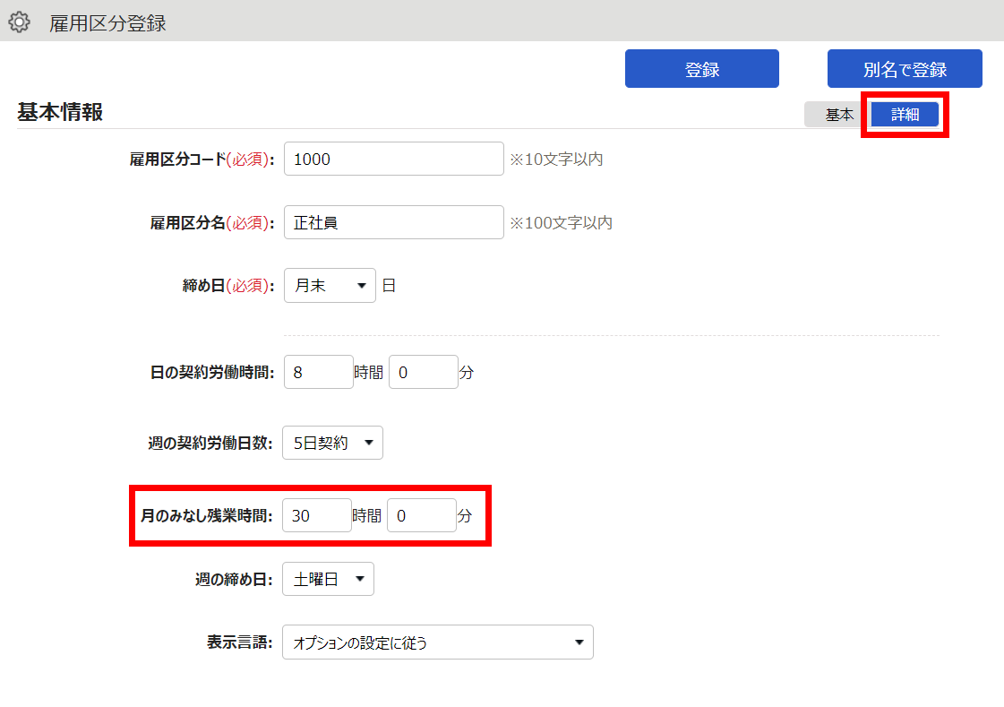Click the ※10文字以内 hint text
Screen dimensions: 1004x707
point(556,159)
